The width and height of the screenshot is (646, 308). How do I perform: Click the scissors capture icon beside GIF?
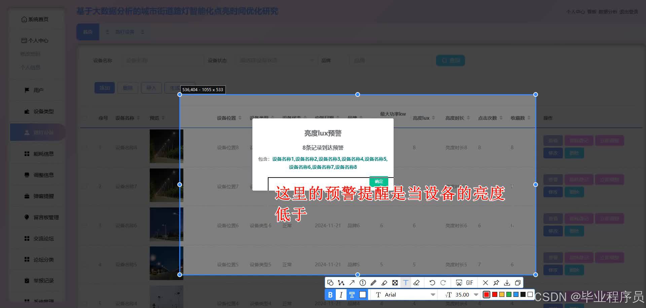point(459,283)
